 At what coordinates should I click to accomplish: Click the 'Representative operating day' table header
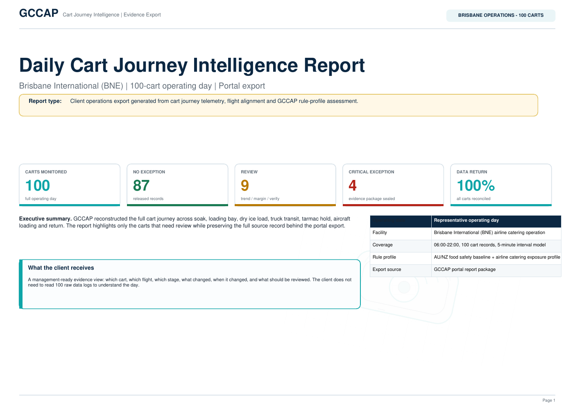(466, 221)
